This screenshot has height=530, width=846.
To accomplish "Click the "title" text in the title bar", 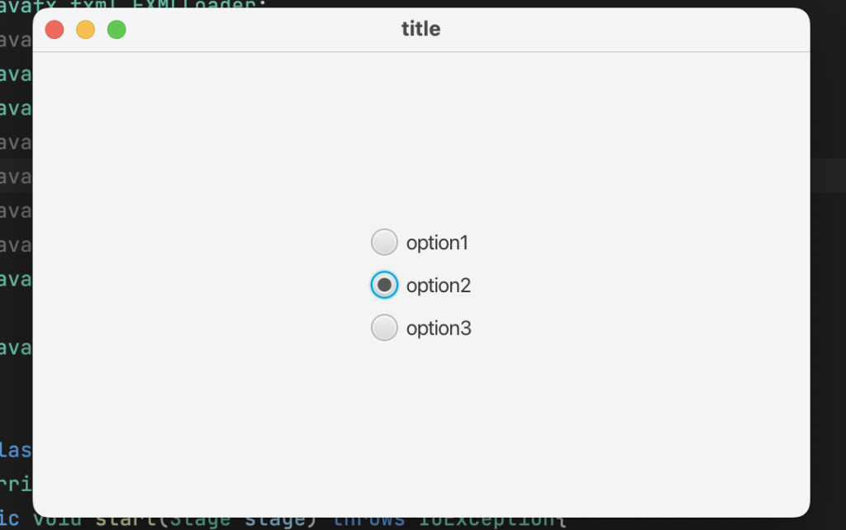I will [421, 30].
